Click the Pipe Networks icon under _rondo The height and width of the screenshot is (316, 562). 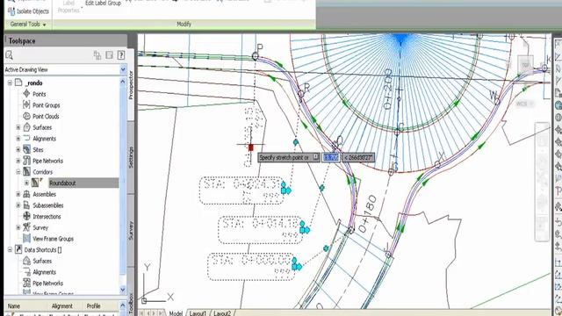26,161
